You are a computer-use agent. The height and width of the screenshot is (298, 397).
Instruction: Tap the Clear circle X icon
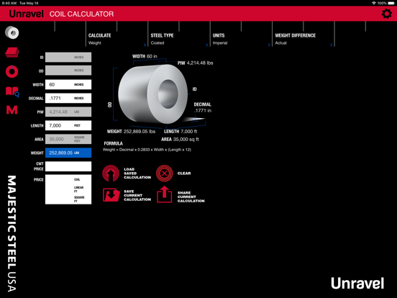point(164,173)
